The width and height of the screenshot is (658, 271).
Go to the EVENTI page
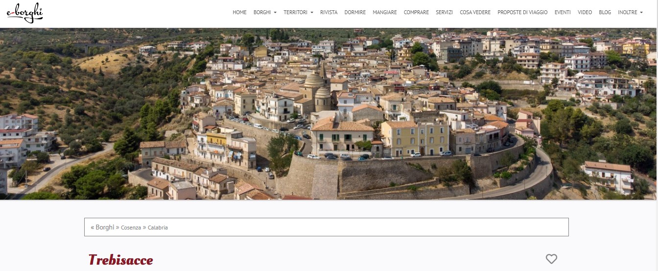click(x=563, y=12)
